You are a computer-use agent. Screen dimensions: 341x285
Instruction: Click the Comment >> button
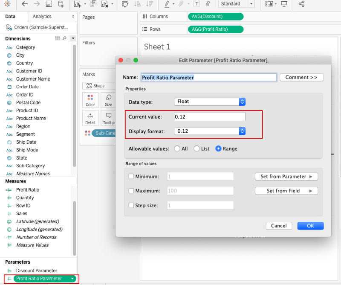coord(301,77)
